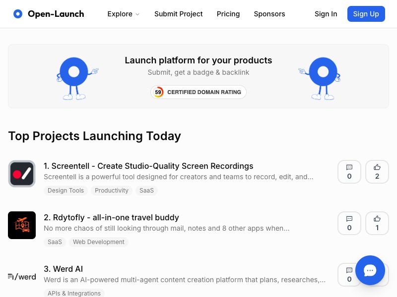Screen dimensions: 397x297
Task: Open the Explore menu chevron
Action: pos(137,14)
